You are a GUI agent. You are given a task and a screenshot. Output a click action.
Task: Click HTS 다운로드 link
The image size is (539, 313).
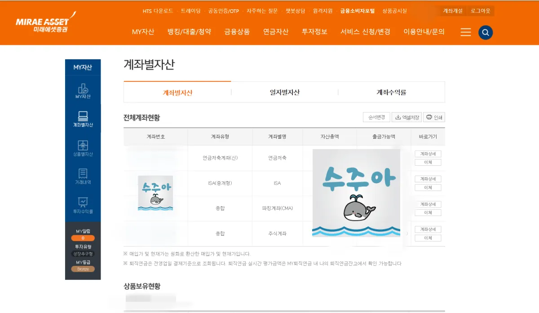pos(158,11)
